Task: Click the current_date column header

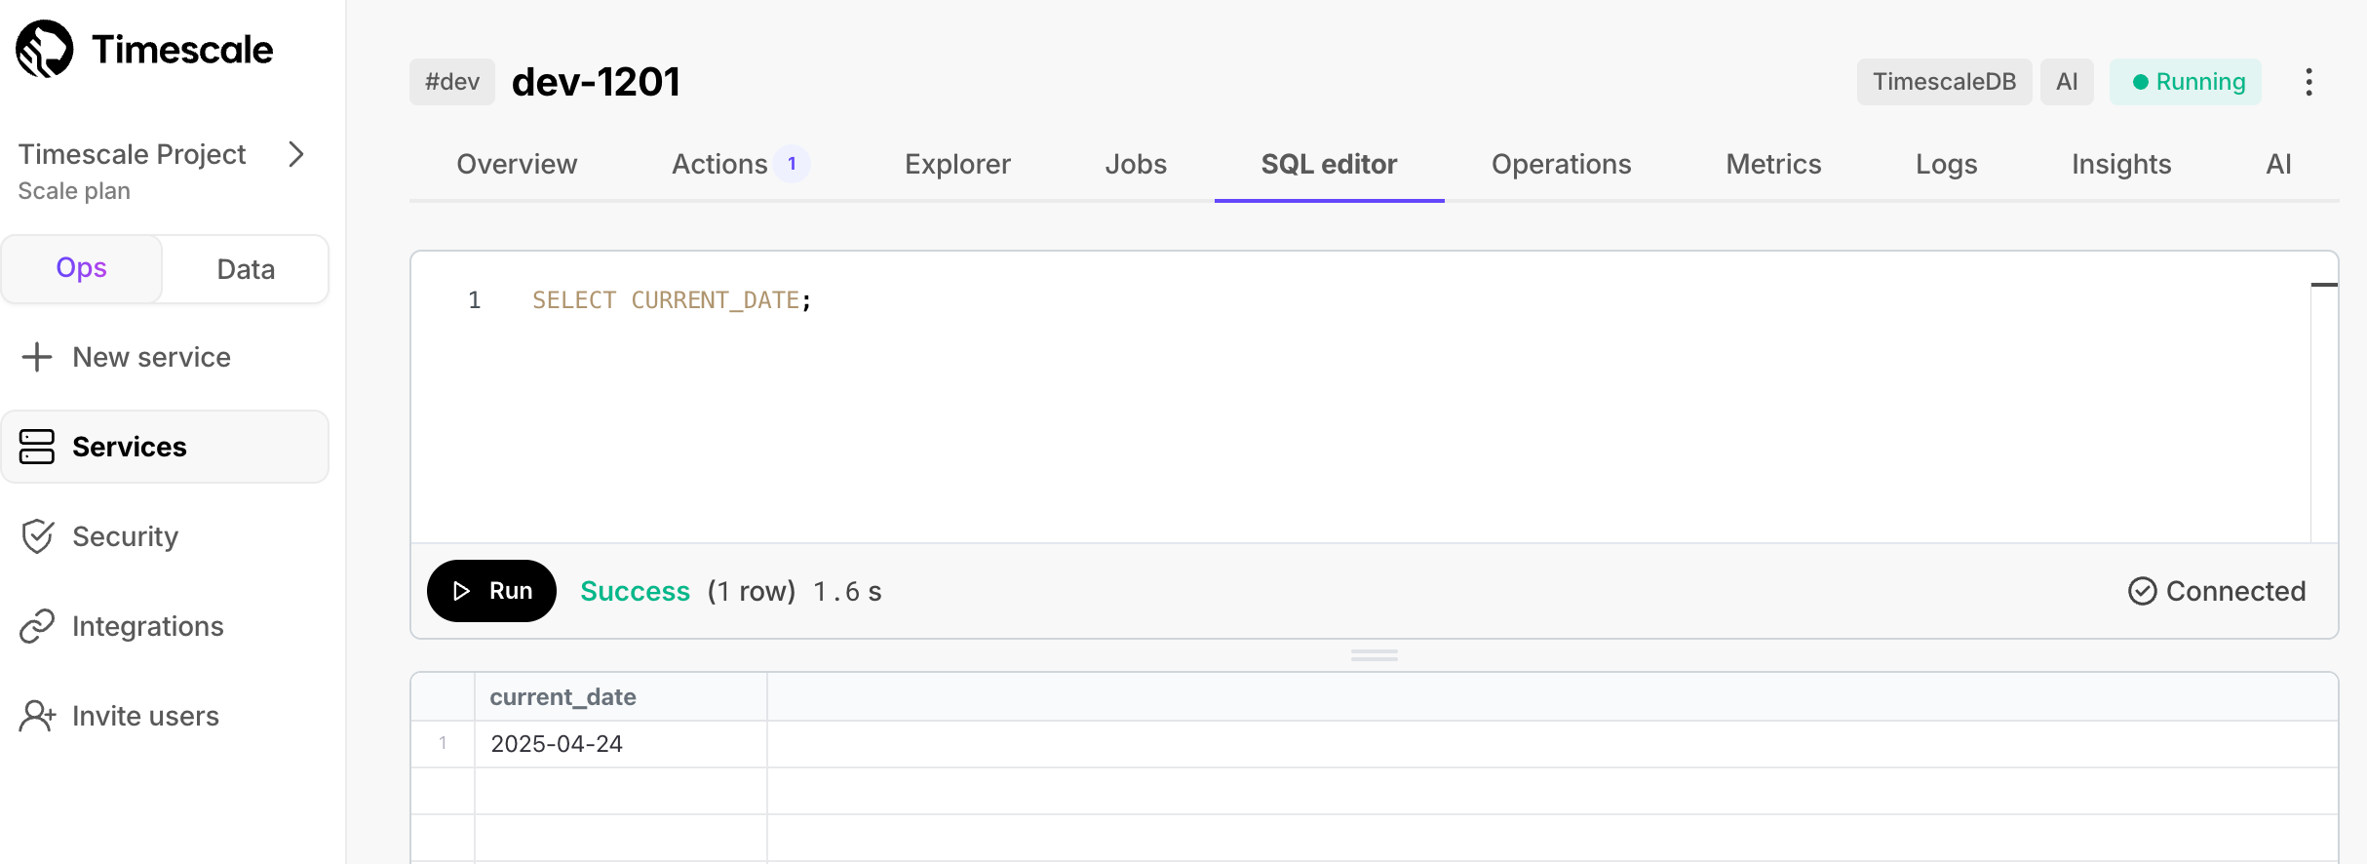Action: coord(620,696)
